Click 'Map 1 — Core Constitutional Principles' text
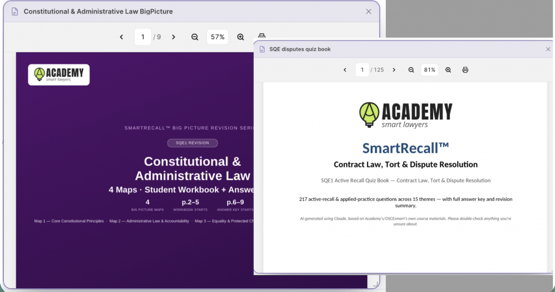The image size is (555, 292). tap(69, 221)
